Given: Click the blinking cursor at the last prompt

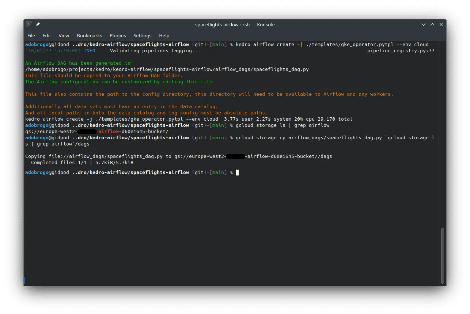Looking at the screenshot, I should click(x=237, y=173).
